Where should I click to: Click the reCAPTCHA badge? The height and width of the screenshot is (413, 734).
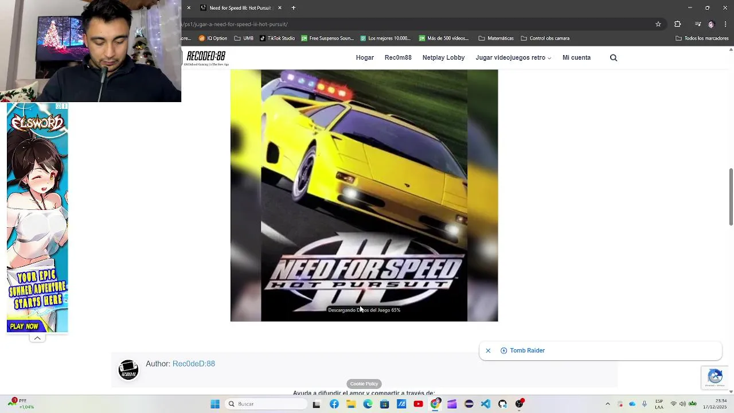tap(715, 377)
